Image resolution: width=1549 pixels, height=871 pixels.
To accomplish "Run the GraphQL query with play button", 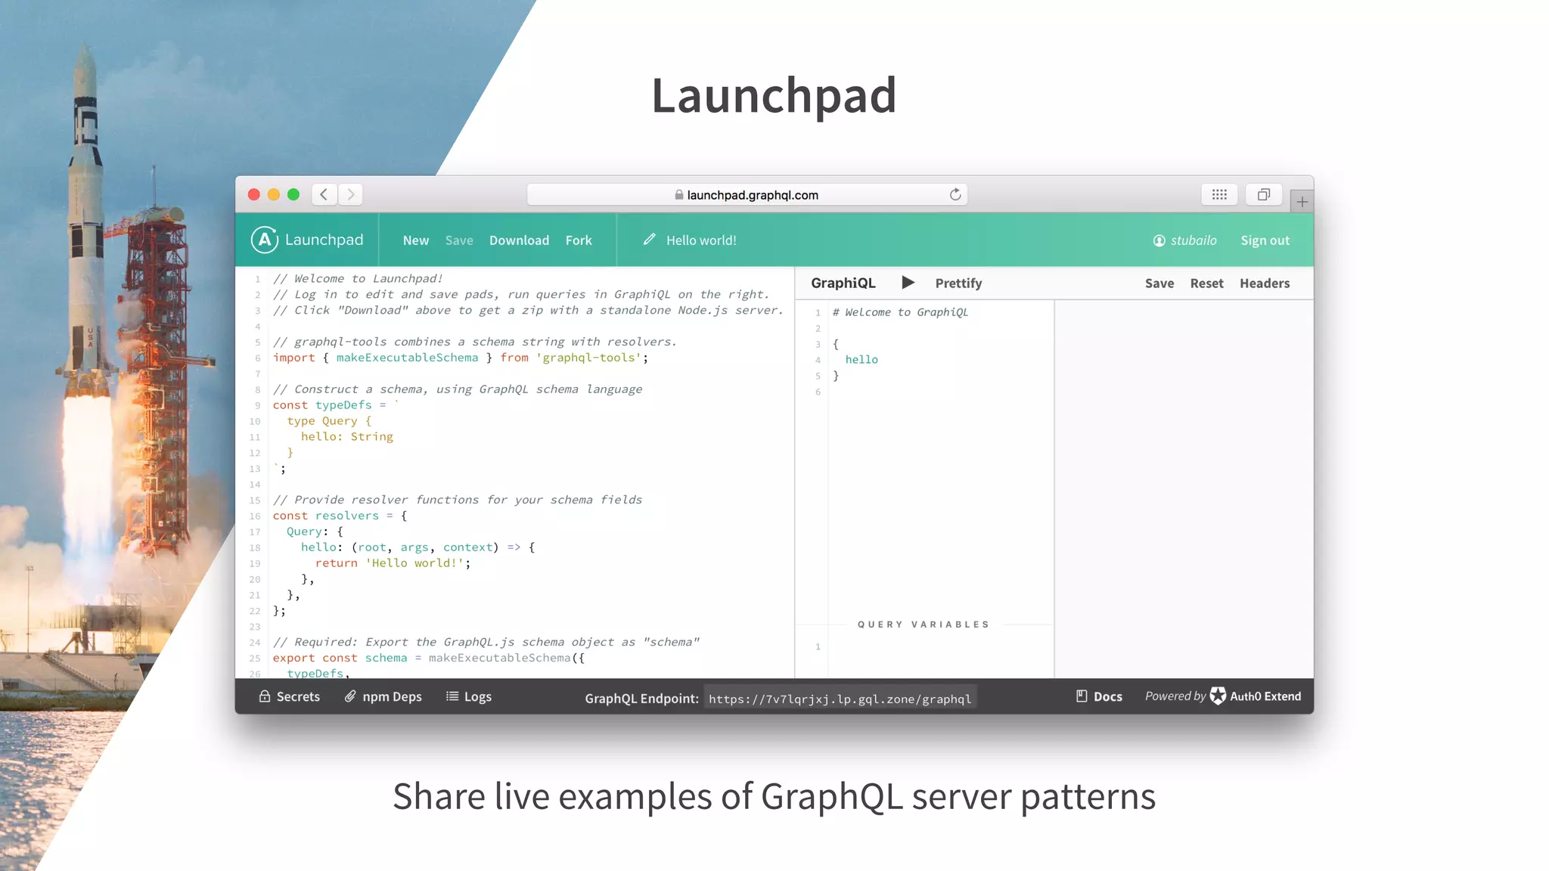I will 908,283.
